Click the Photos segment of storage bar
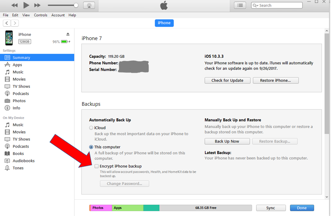The image size is (331, 216). 101,208
